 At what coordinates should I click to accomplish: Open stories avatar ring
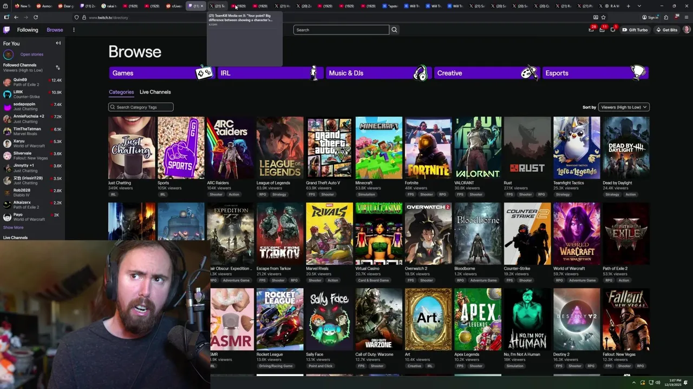coord(8,55)
